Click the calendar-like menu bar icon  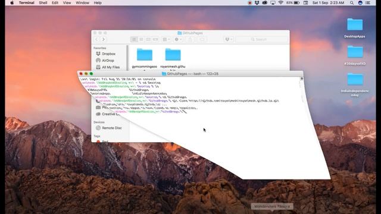point(305,3)
